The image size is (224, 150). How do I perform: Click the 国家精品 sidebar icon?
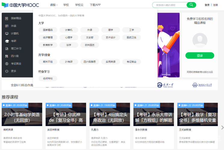[7, 18]
